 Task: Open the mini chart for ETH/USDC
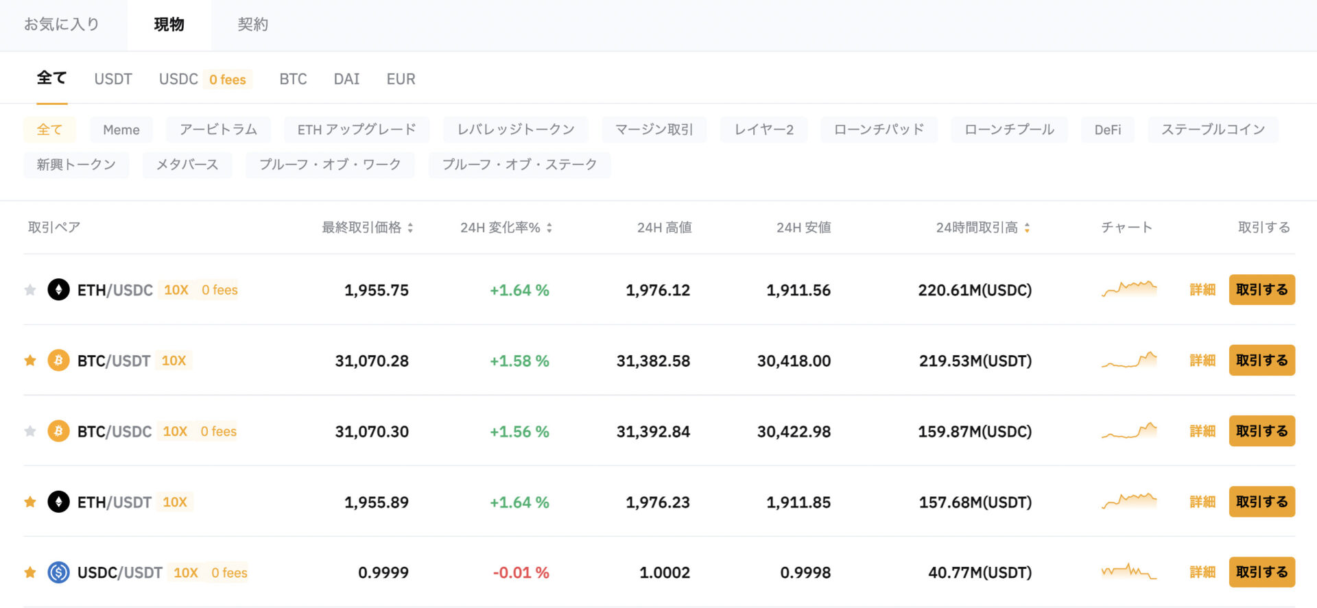tap(1129, 289)
